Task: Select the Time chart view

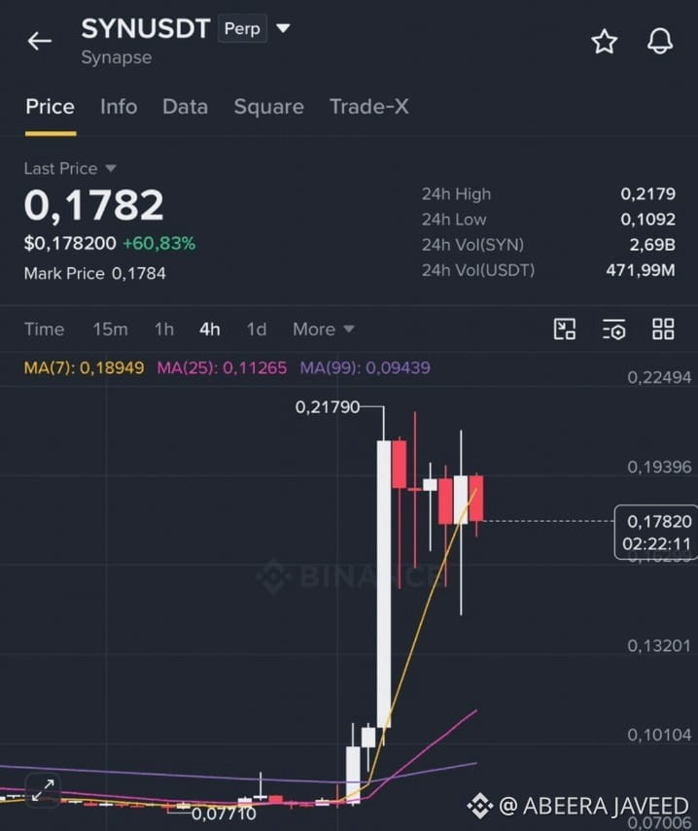Action: pyautogui.click(x=45, y=329)
